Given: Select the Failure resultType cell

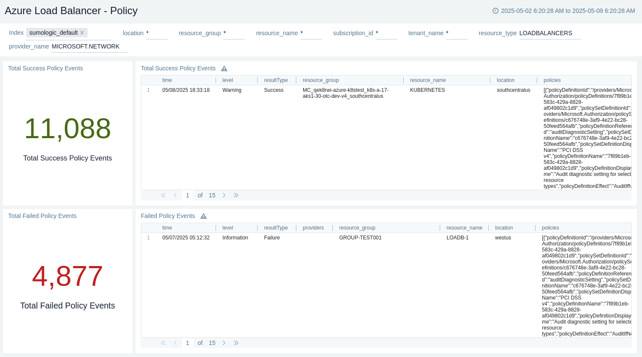Looking at the screenshot, I should [272, 238].
